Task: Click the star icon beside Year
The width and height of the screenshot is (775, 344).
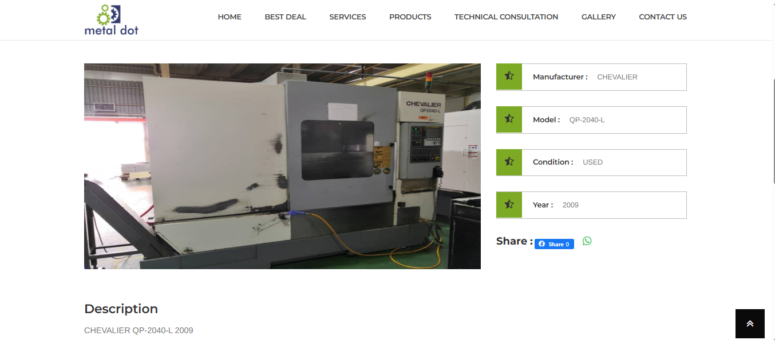Action: click(508, 205)
